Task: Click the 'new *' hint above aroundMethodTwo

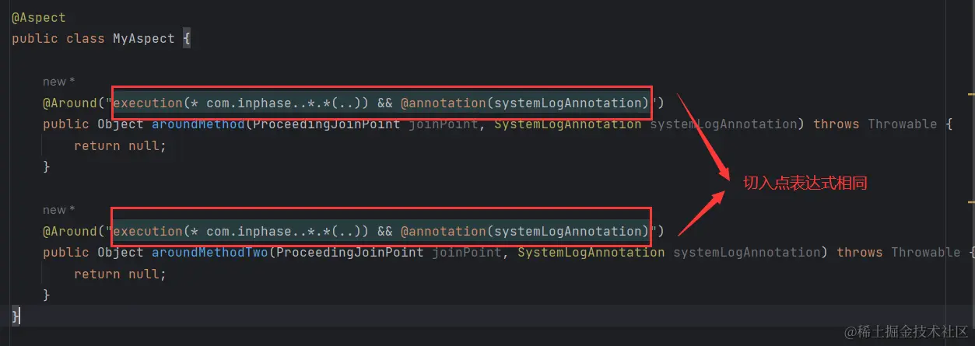Action: tap(59, 210)
